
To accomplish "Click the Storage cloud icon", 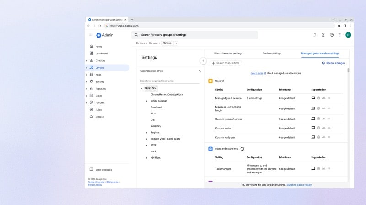I will 91,117.
